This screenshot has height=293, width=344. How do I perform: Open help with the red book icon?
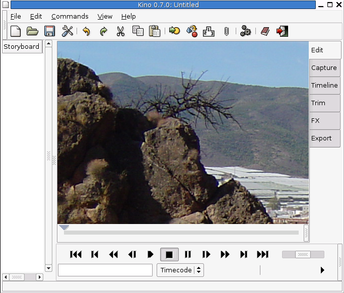click(265, 31)
